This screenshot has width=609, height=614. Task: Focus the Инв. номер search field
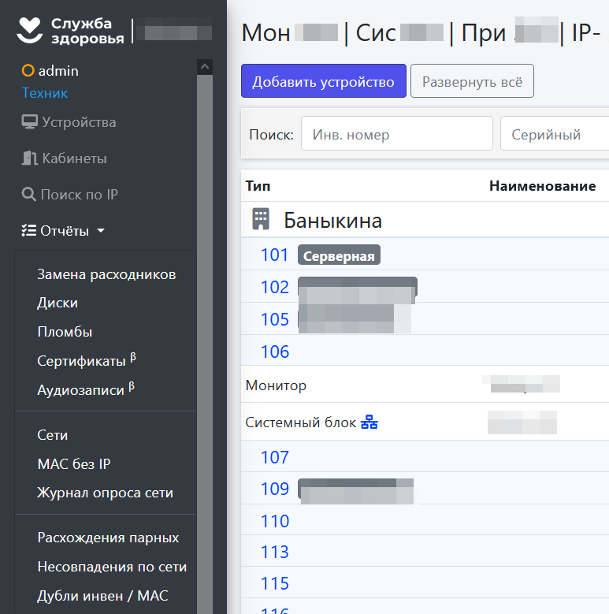click(397, 133)
